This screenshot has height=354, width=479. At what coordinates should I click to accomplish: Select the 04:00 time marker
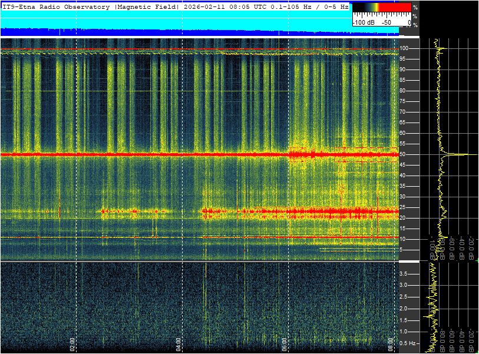click(x=178, y=343)
